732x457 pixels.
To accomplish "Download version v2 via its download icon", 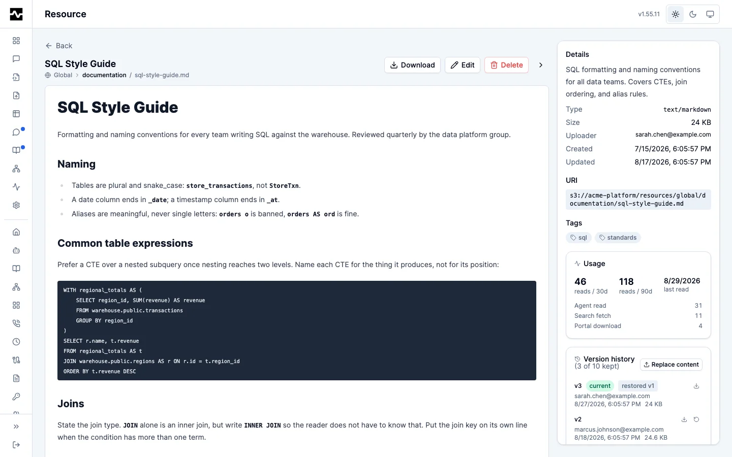I will pos(684,419).
